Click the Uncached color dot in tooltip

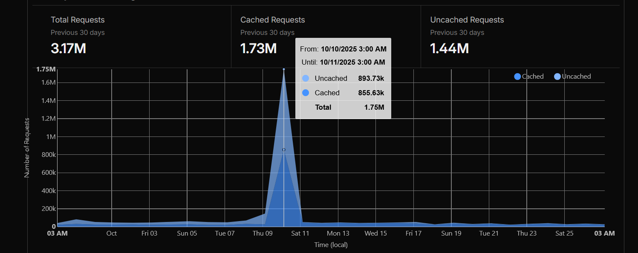pos(305,78)
